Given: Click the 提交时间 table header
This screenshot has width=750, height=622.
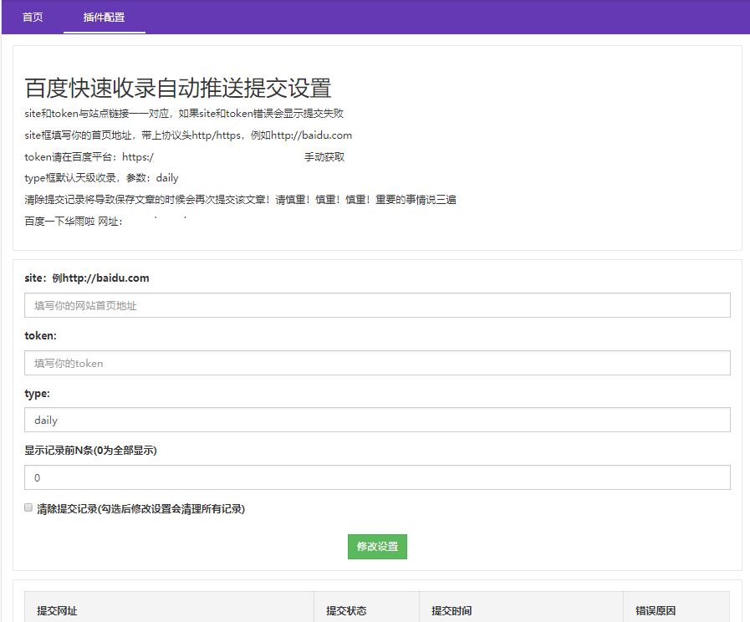Looking at the screenshot, I should pos(452,609).
